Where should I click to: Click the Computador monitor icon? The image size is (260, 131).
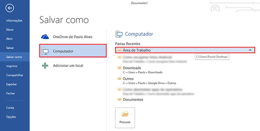click(45, 51)
